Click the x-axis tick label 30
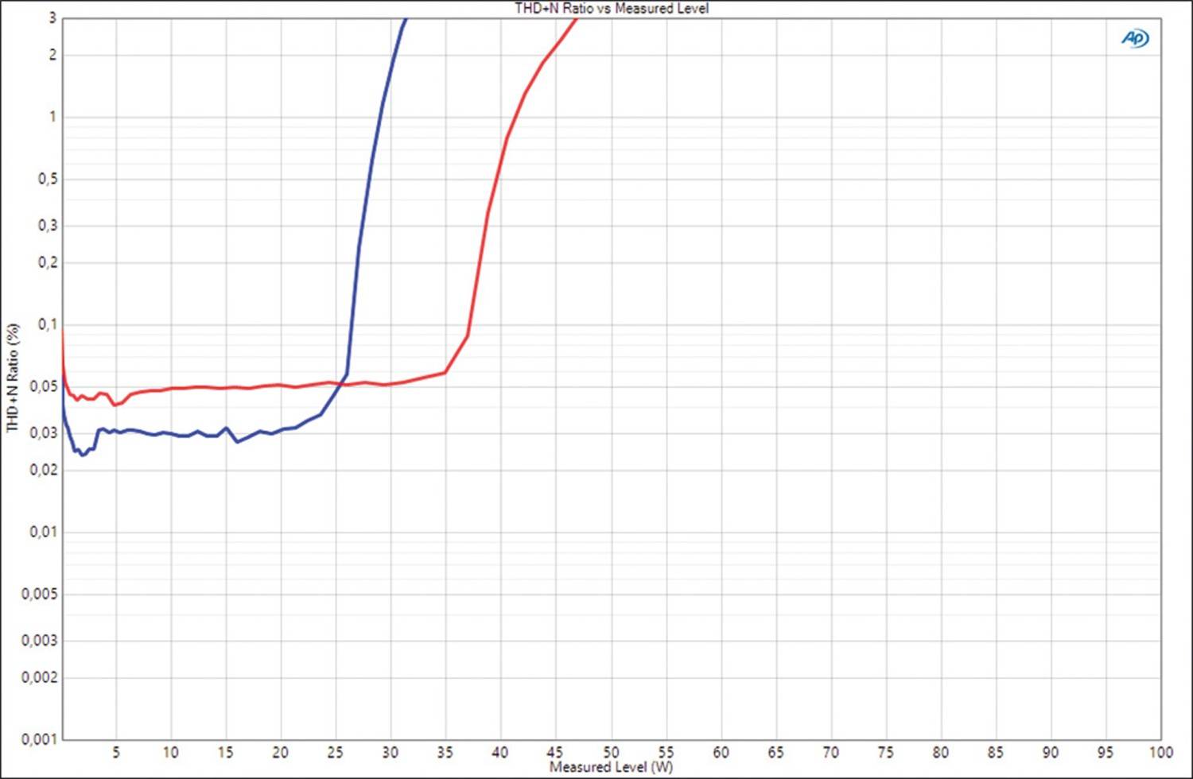Image resolution: width=1193 pixels, height=779 pixels. [391, 752]
